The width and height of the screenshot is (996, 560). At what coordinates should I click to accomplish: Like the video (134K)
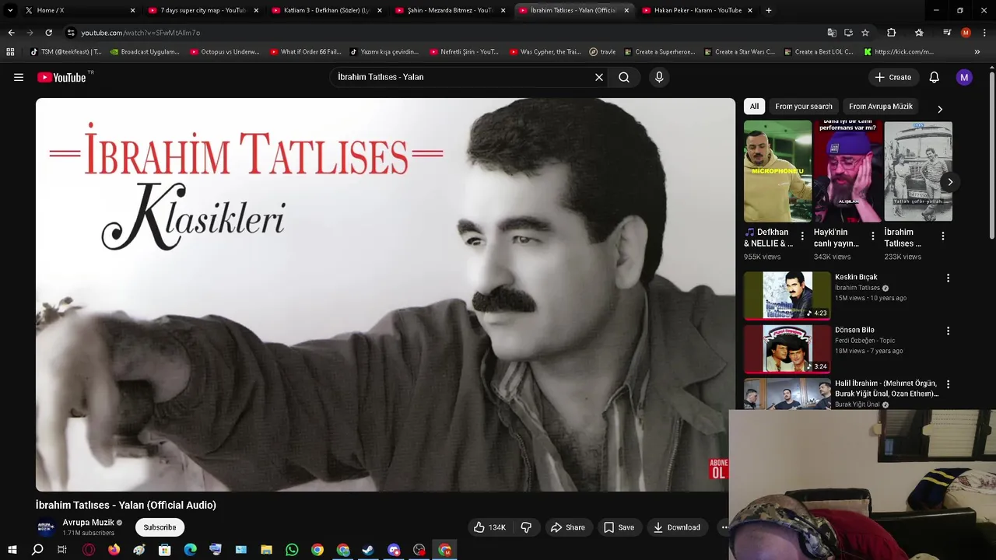tap(489, 527)
